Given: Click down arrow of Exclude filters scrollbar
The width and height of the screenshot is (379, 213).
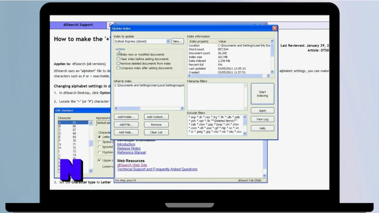Looking at the screenshot, I should 245,133.
